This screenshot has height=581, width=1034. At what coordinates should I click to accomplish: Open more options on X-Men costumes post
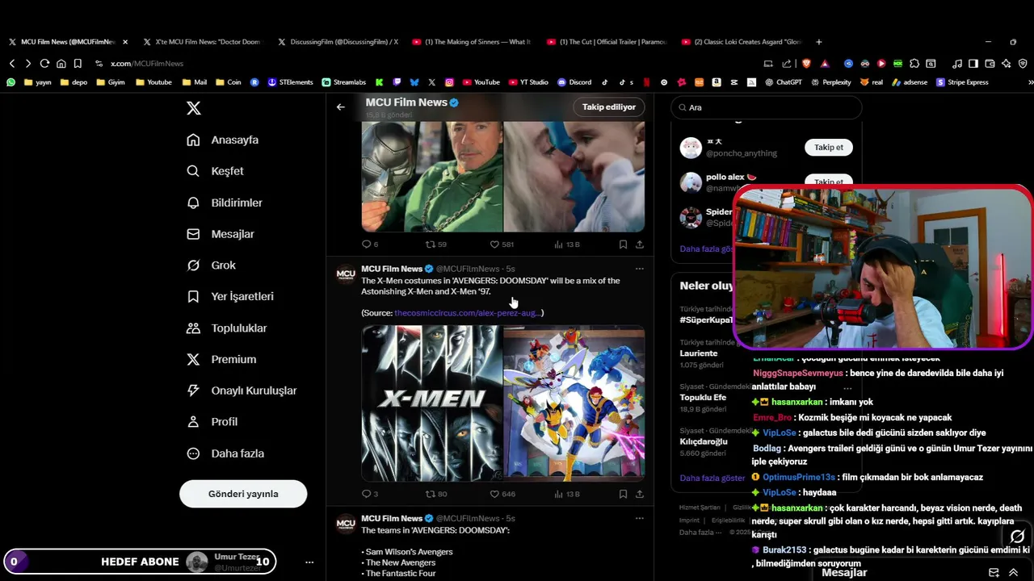[640, 269]
